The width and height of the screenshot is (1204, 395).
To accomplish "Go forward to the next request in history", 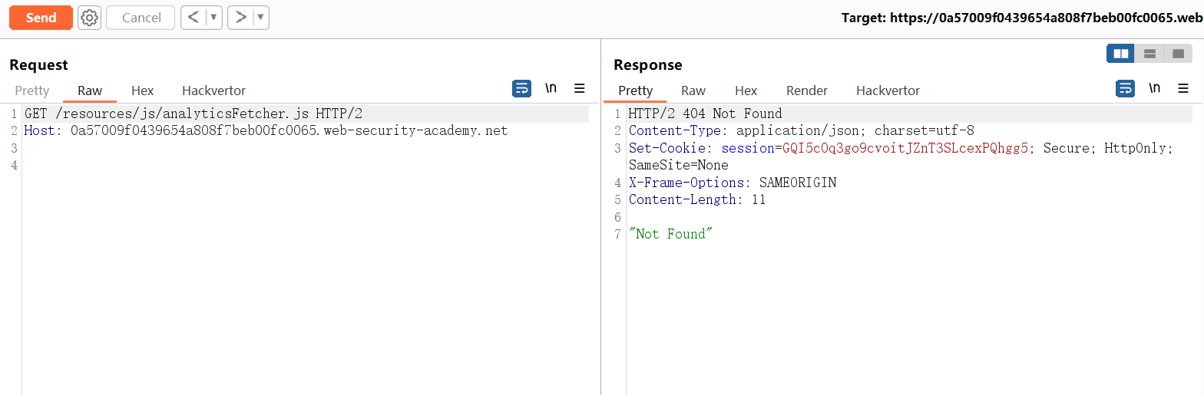I will click(x=241, y=18).
